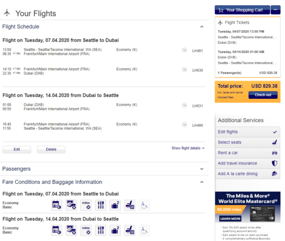
Task: Click the rebooking calendar icon for the Seattle to Dubai fare
Action: click(x=56, y=205)
